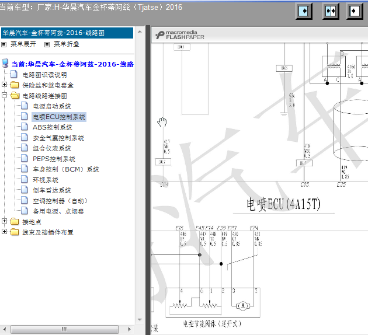Click the computer icon beside 当前:华晨汽车

tap(5, 63)
